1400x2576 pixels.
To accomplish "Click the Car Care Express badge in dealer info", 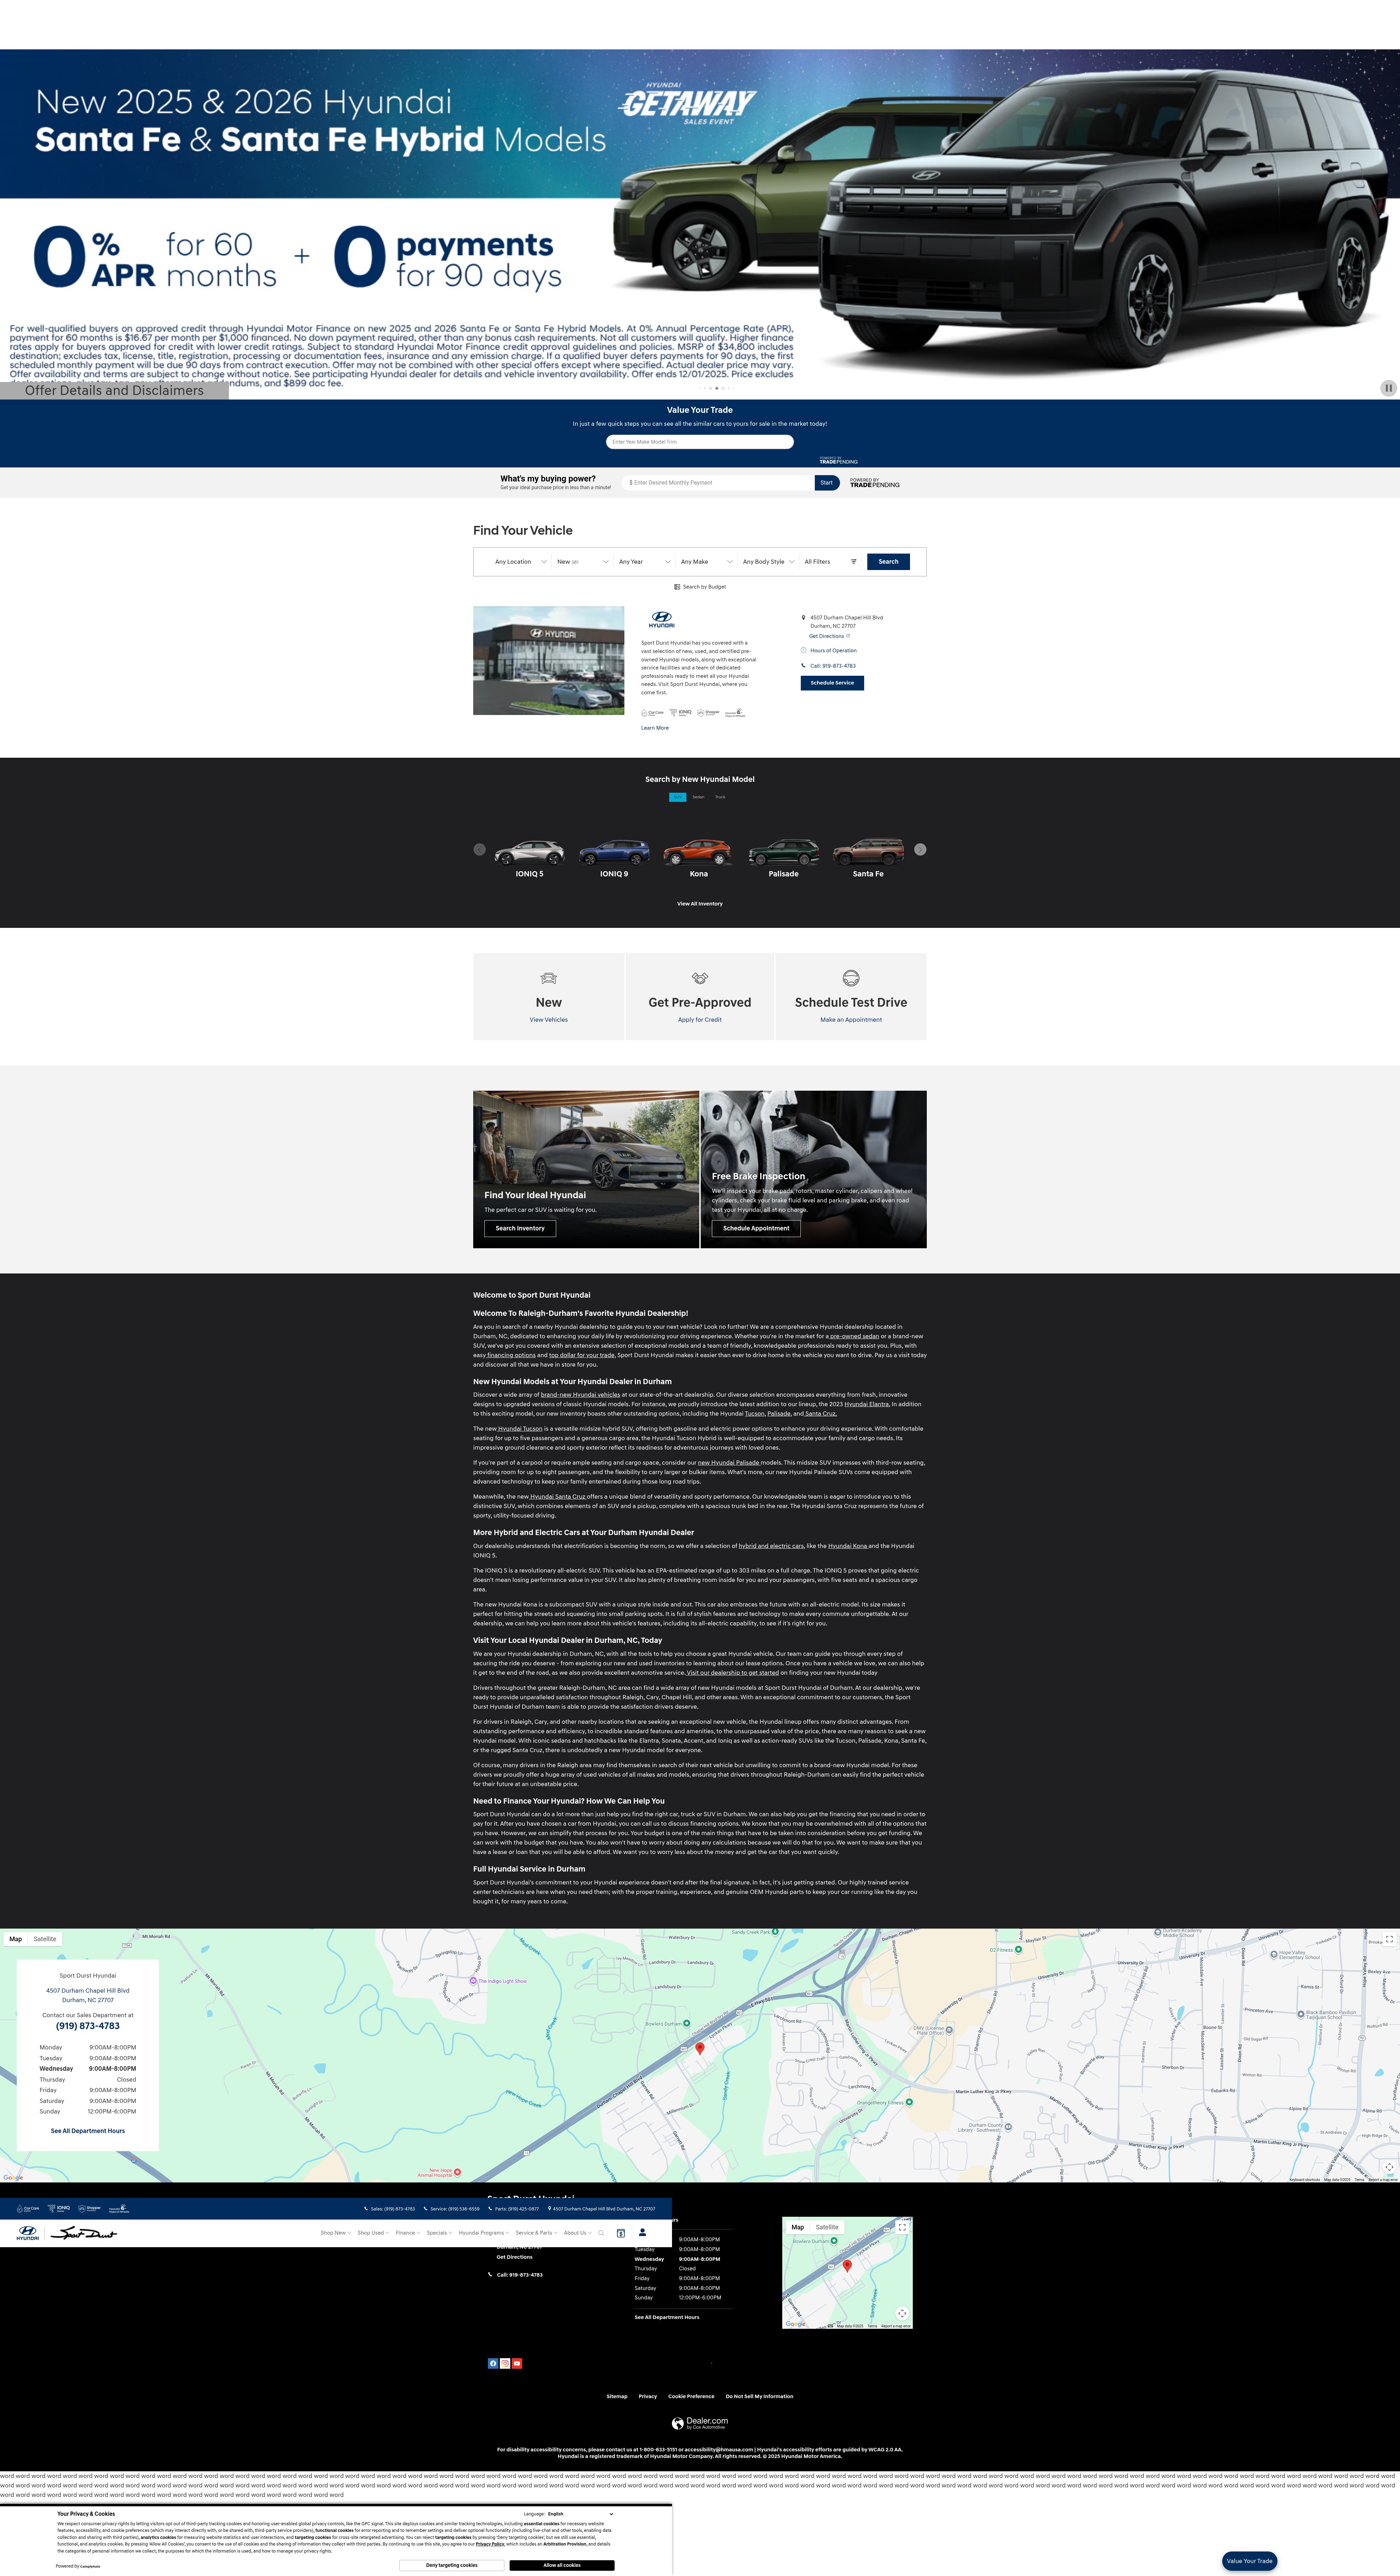I will coord(652,713).
